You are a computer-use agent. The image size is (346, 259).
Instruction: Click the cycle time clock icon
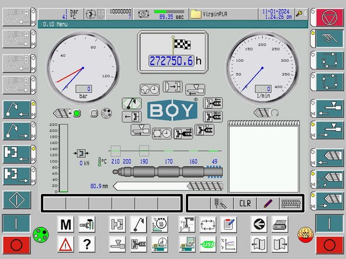tap(143, 15)
